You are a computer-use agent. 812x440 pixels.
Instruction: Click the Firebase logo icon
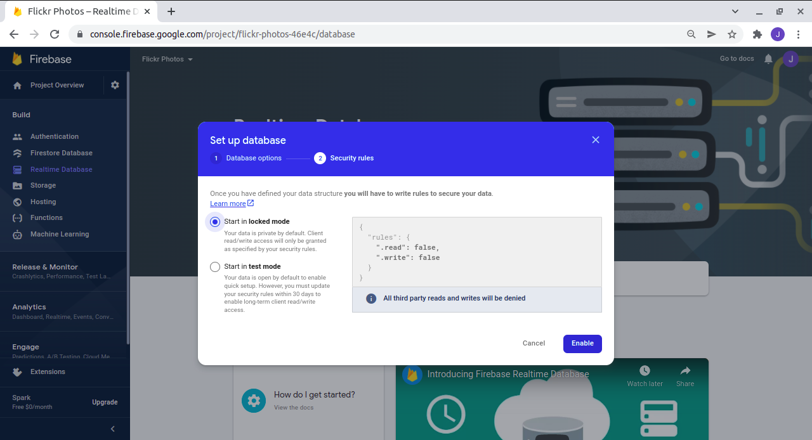tap(18, 59)
